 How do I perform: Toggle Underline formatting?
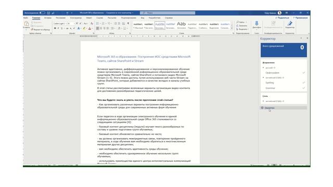(x=62, y=28)
